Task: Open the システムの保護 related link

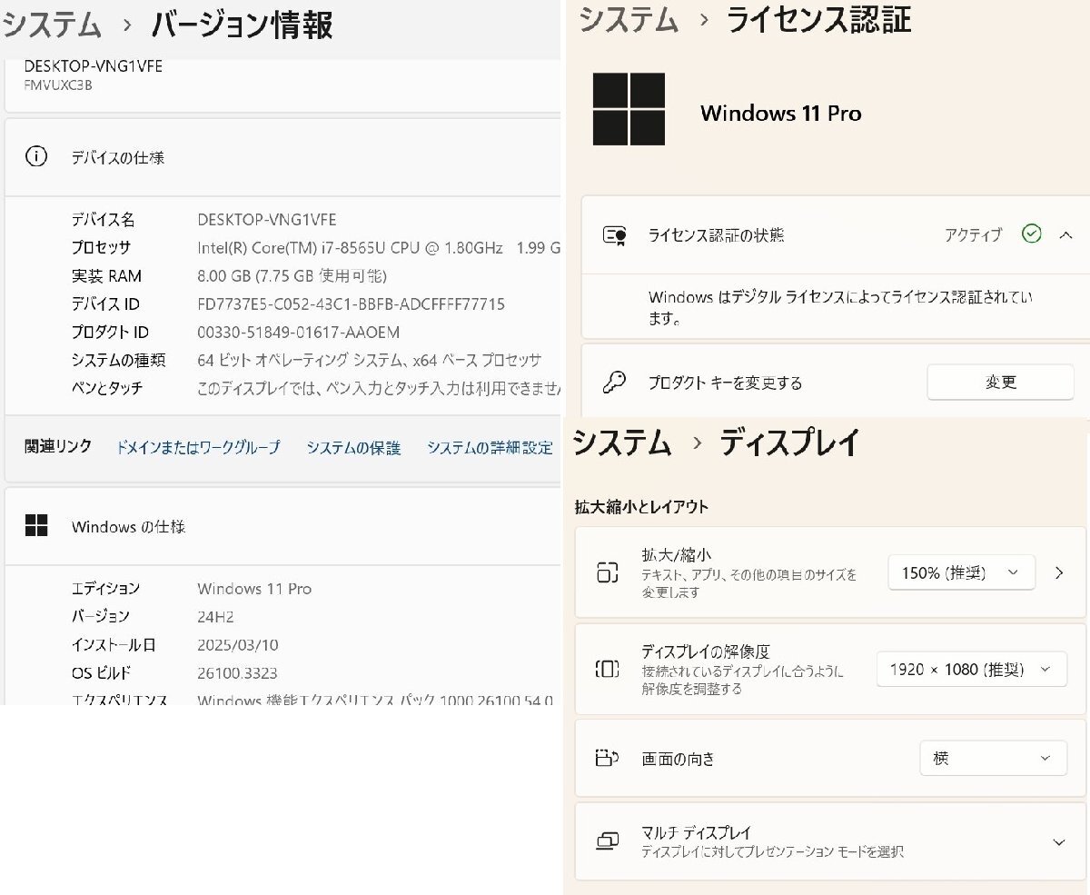Action: pyautogui.click(x=354, y=447)
